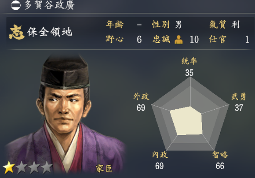Click the 外政 stat label
The width and height of the screenshot is (255, 178).
click(141, 96)
